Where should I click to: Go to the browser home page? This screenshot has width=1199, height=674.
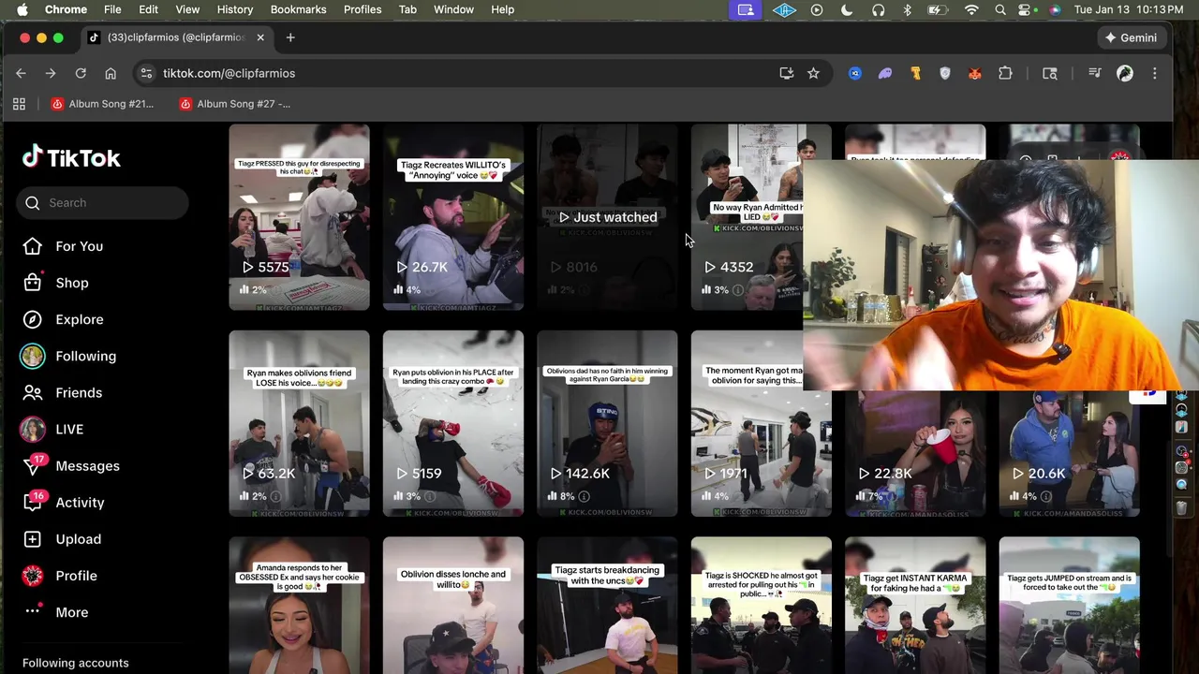[111, 73]
